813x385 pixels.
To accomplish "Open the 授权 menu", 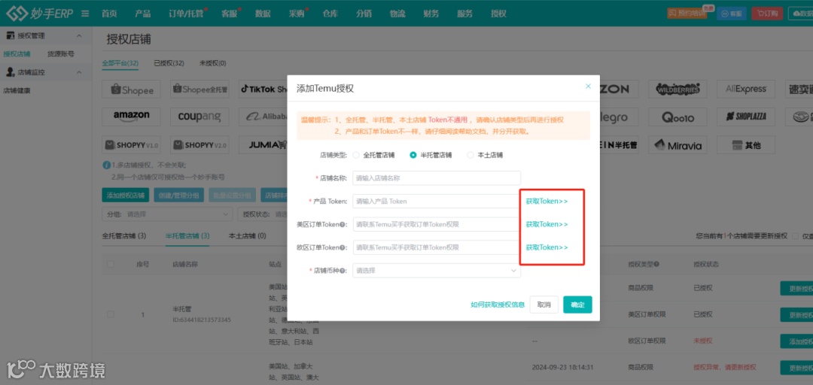I will (498, 14).
